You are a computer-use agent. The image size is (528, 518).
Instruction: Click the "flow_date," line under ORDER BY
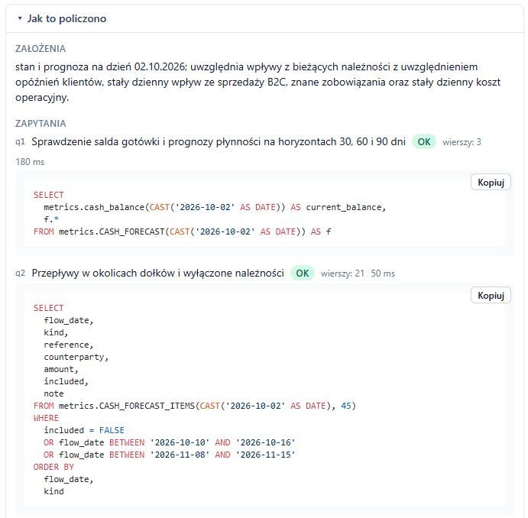[x=68, y=479]
